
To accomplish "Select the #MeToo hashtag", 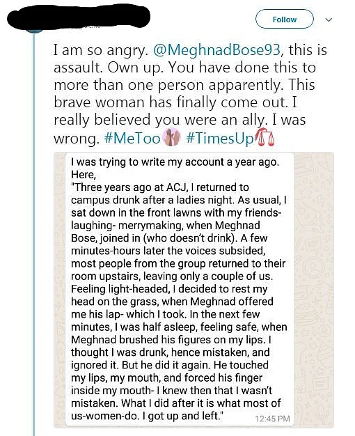I will (132, 138).
